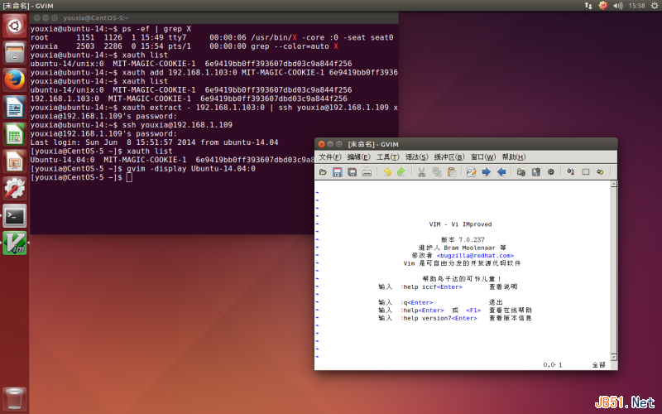The height and width of the screenshot is (414, 662).
Task: Open the 工具(T) menu in GVIM
Action: tap(388, 157)
